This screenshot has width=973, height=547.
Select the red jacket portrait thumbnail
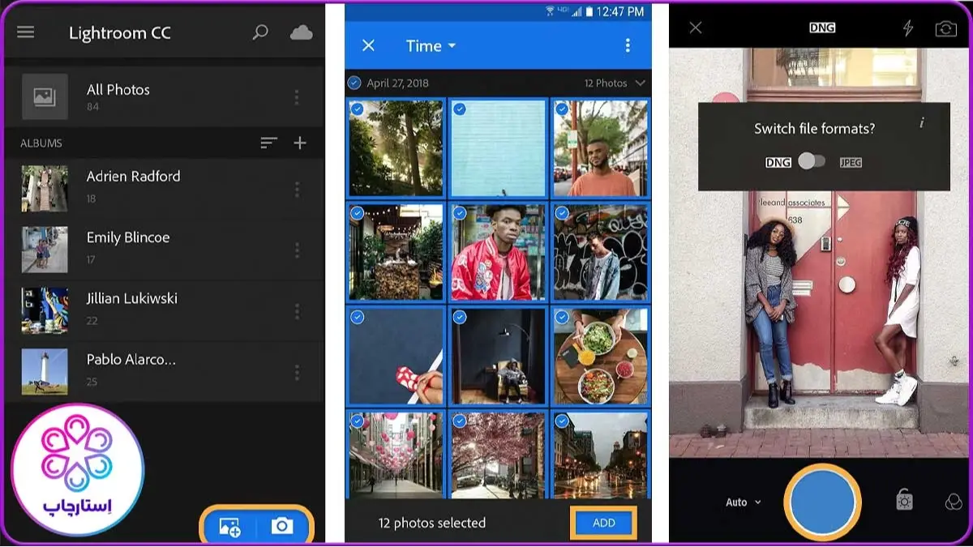(498, 253)
